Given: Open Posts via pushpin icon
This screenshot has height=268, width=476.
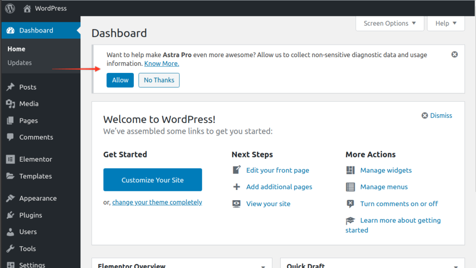Looking at the screenshot, I should pyautogui.click(x=10, y=87).
